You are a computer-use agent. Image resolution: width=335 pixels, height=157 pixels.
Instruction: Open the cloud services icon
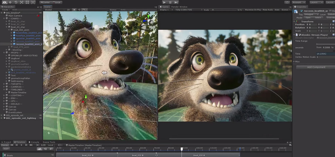287,2
